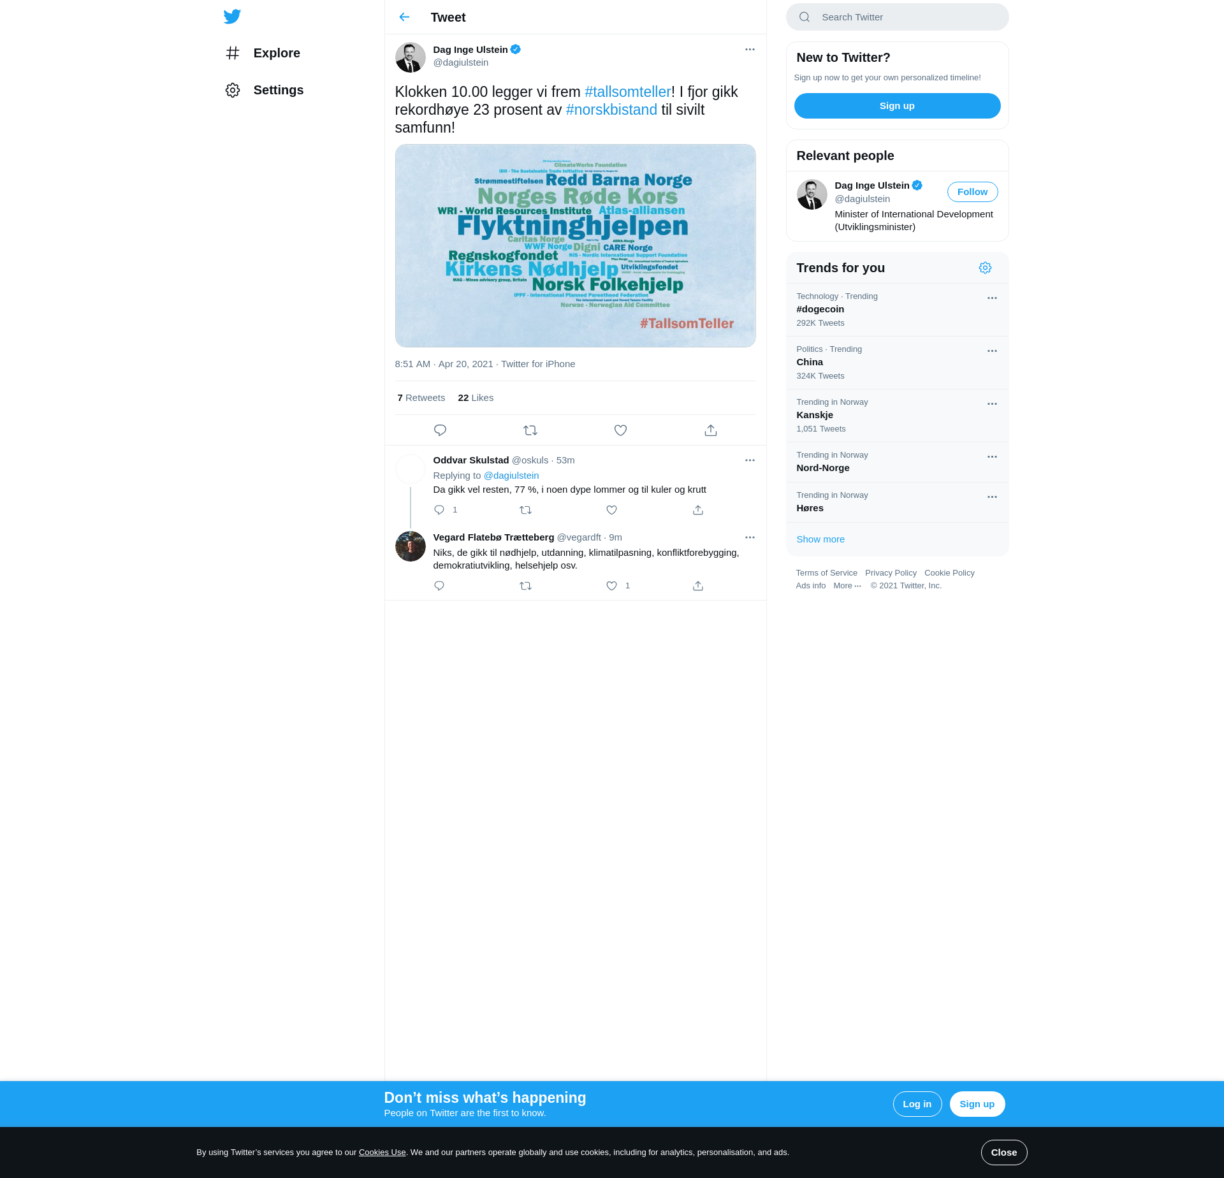This screenshot has width=1224, height=1178.
Task: Open more options on Dag Inge Ulstein's tweet
Action: point(750,50)
